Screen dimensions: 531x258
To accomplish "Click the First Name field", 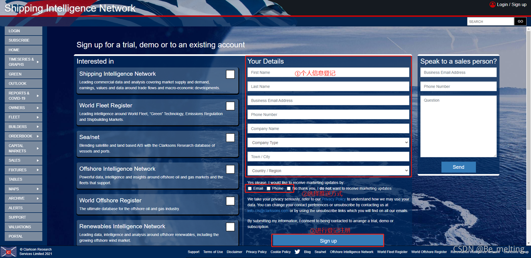I will coord(329,72).
